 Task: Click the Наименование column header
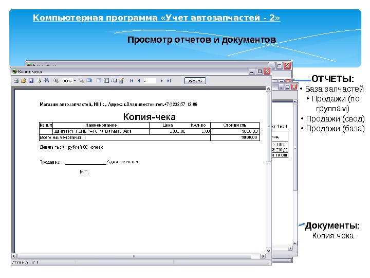(x=101, y=125)
